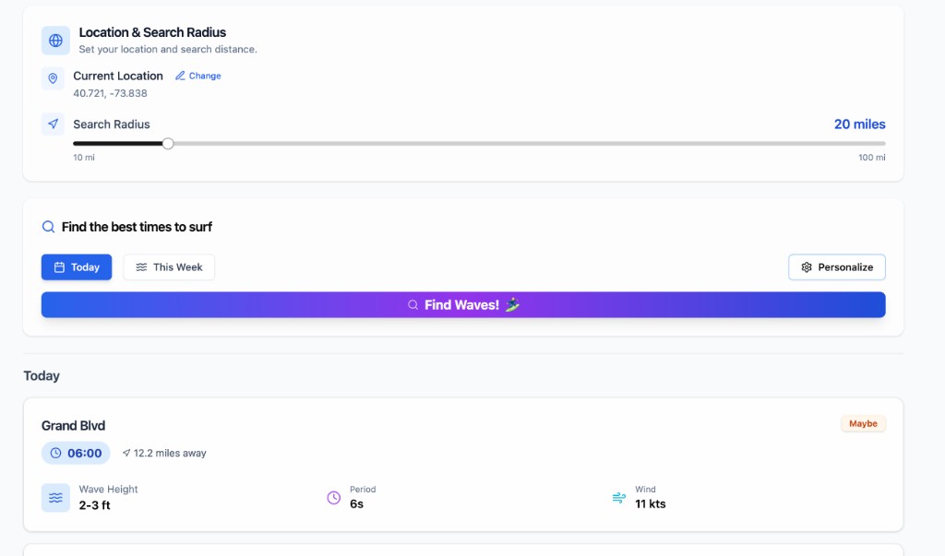Open the Grand Blvd surf spot title
This screenshot has width=945, height=556.
[73, 426]
